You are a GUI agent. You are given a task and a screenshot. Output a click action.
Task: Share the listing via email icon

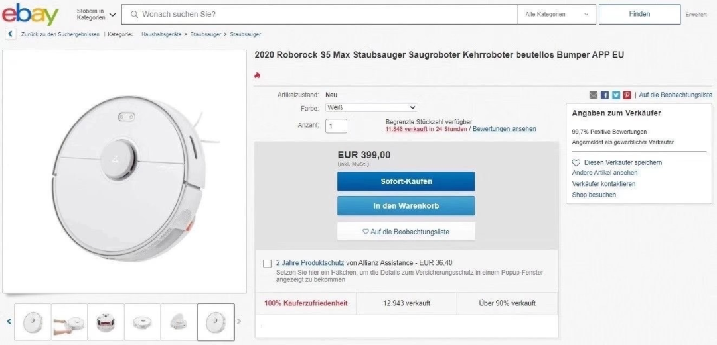(x=594, y=95)
